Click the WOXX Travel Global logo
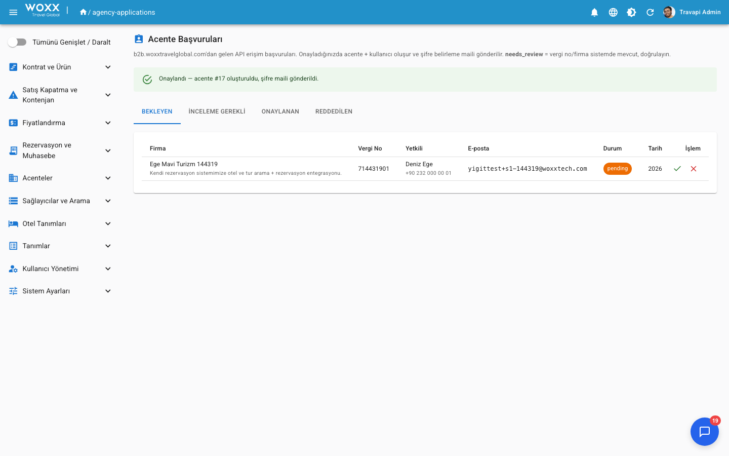 43,10
